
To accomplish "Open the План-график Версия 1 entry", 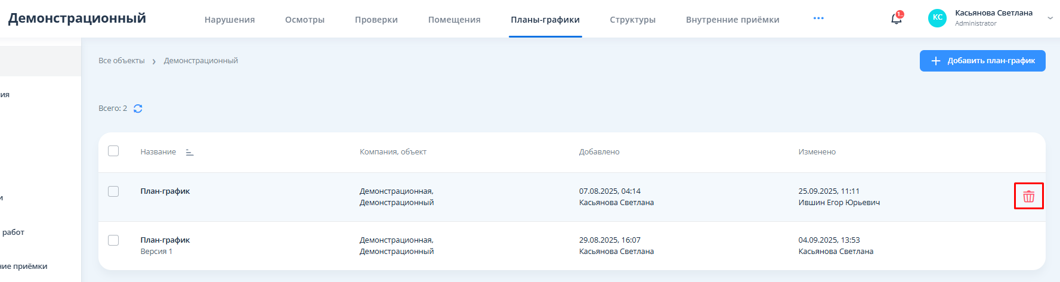I will pyautogui.click(x=165, y=240).
